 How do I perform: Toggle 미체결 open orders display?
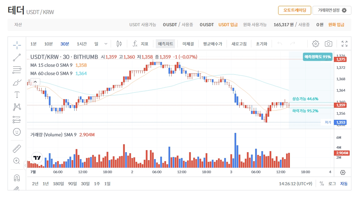point(188,44)
